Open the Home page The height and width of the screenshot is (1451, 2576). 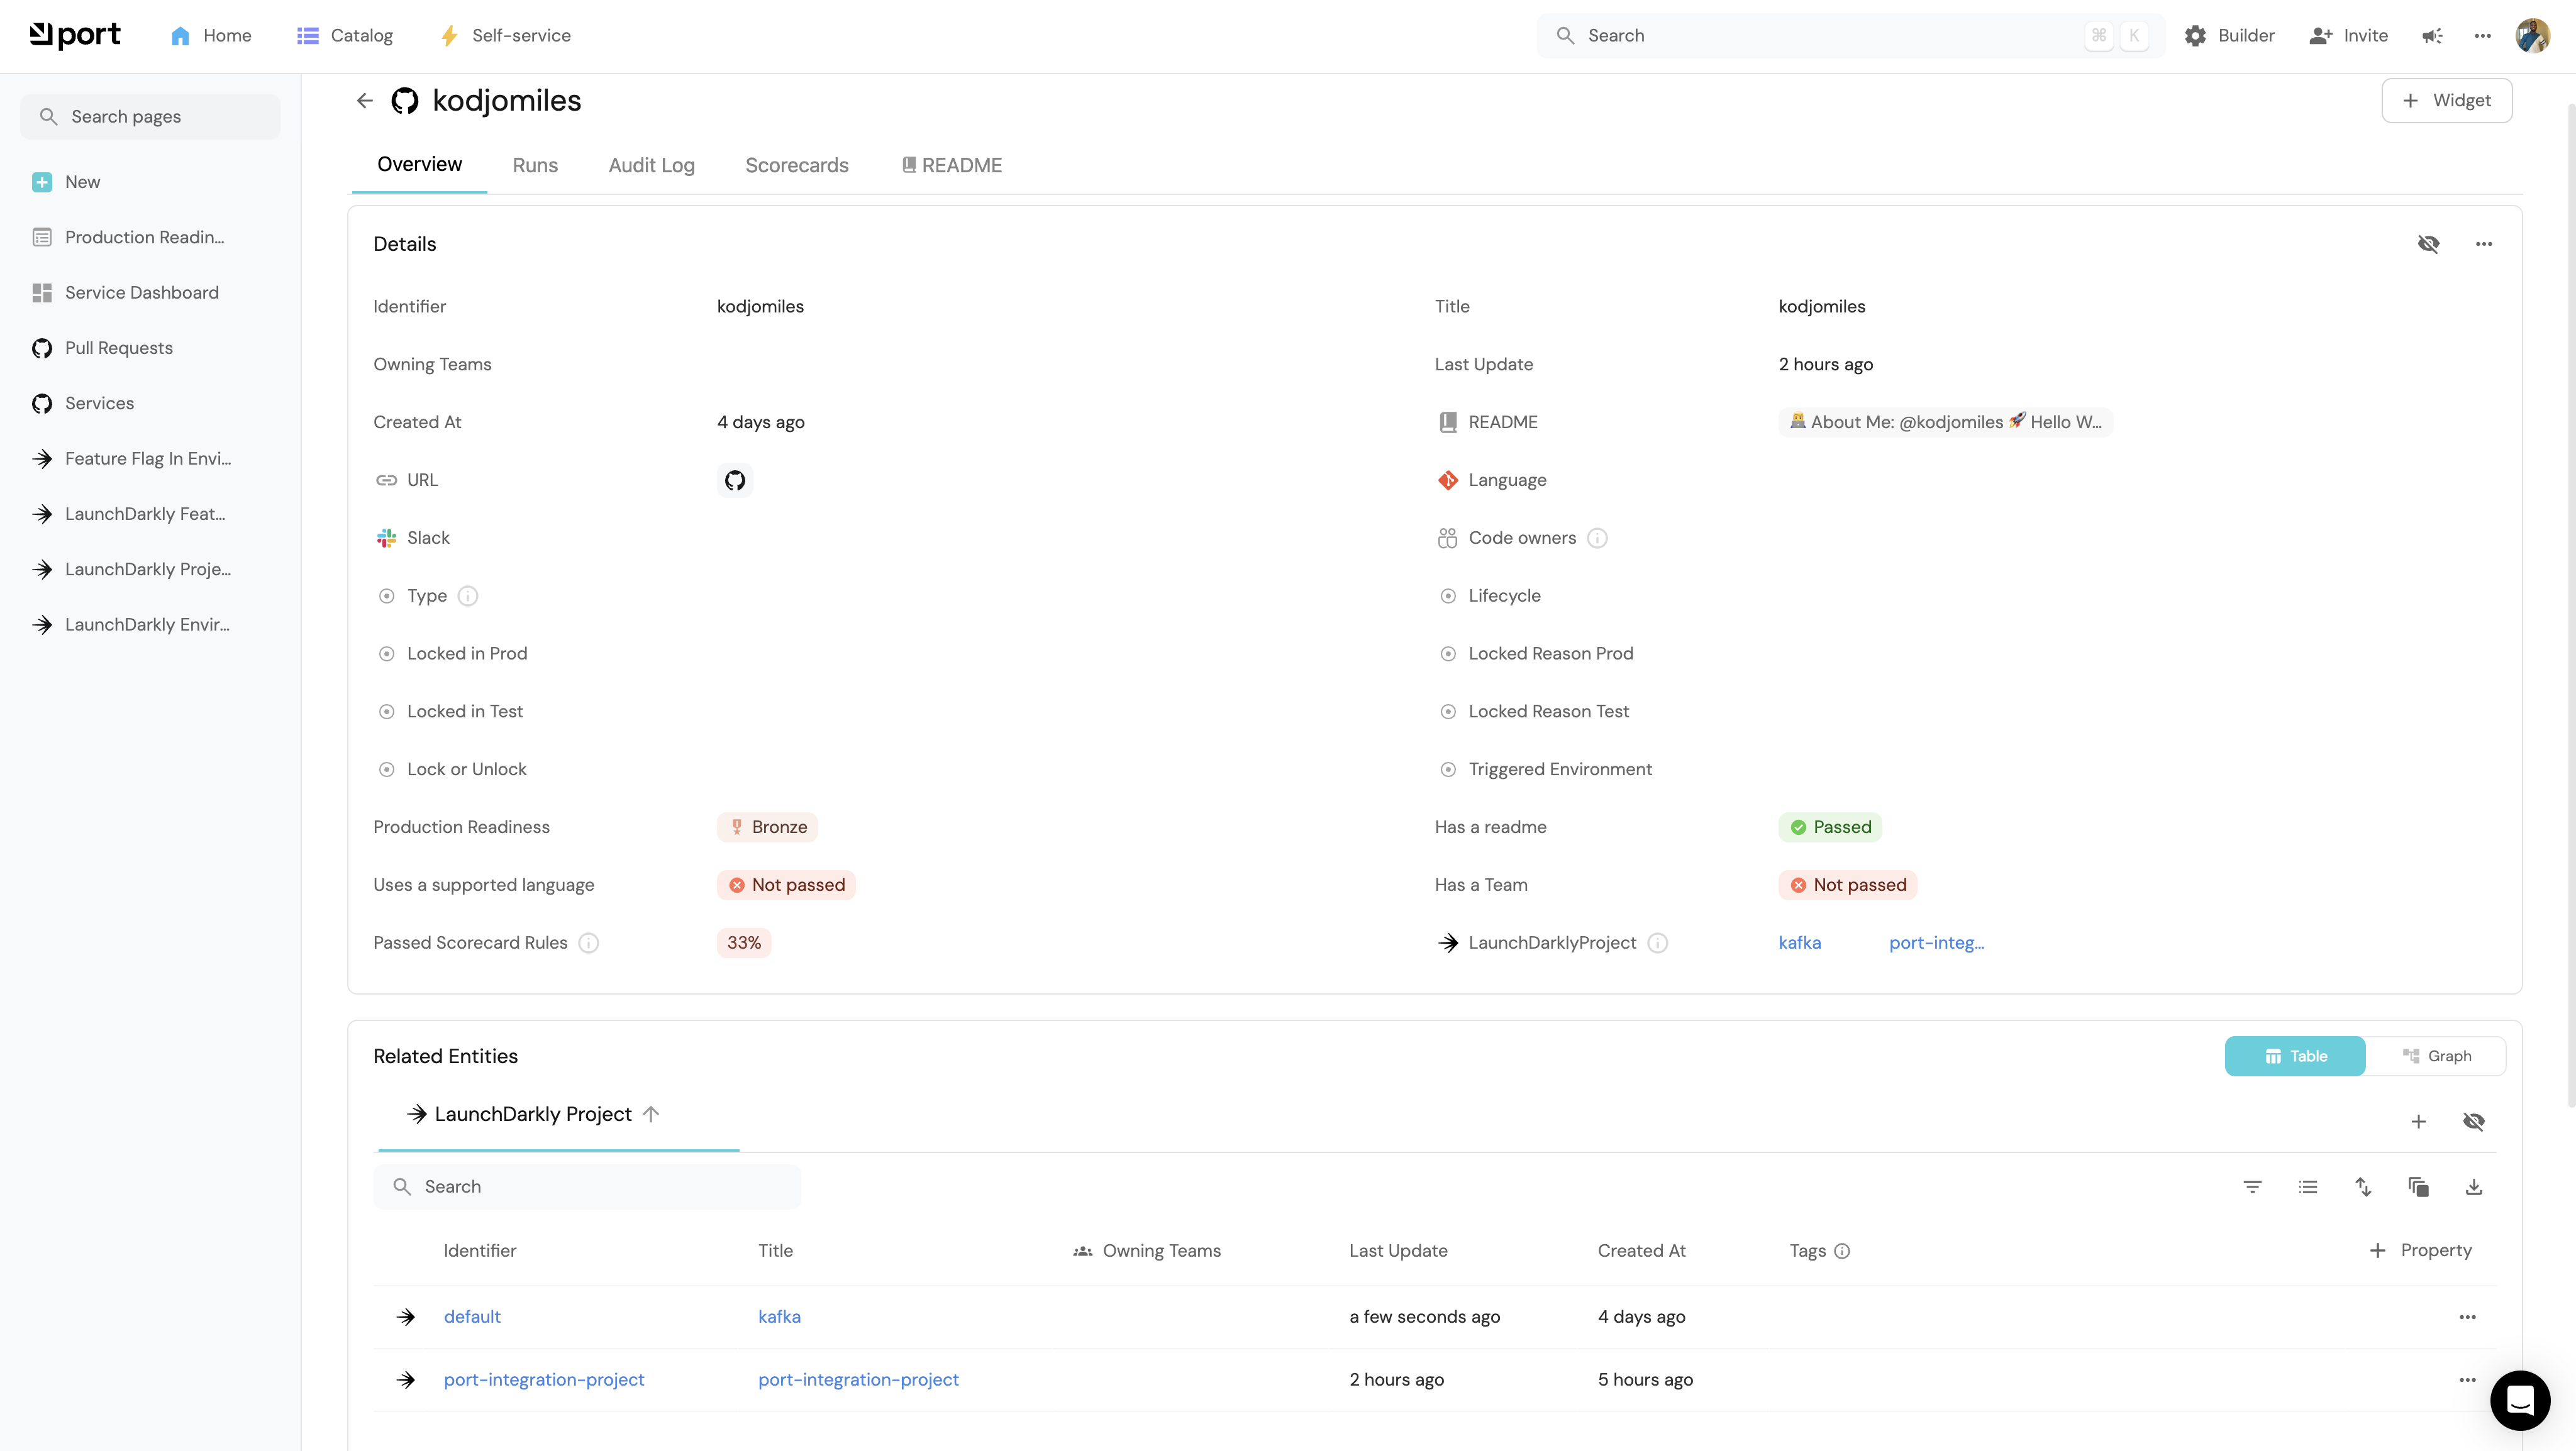tap(211, 36)
